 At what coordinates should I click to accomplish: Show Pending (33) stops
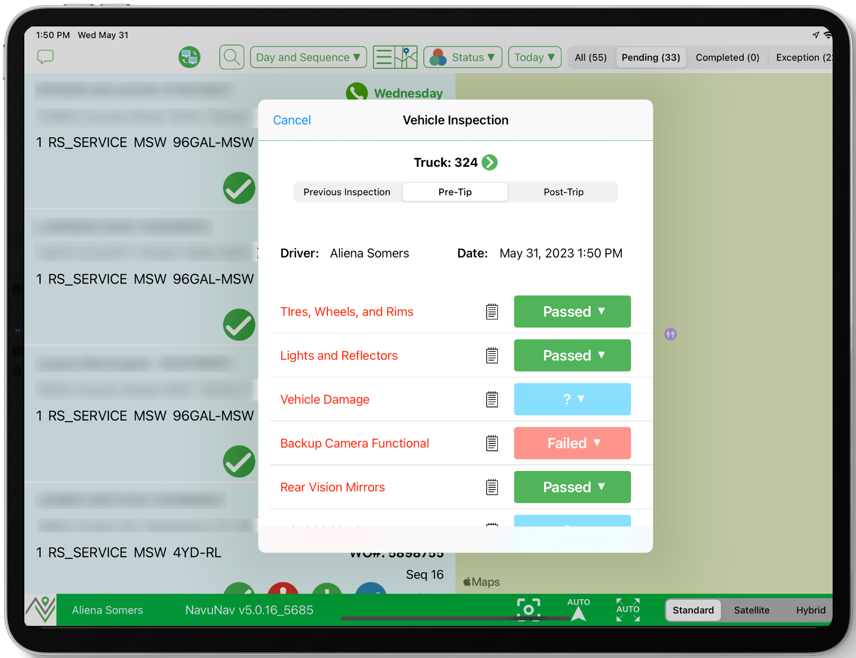[650, 57]
